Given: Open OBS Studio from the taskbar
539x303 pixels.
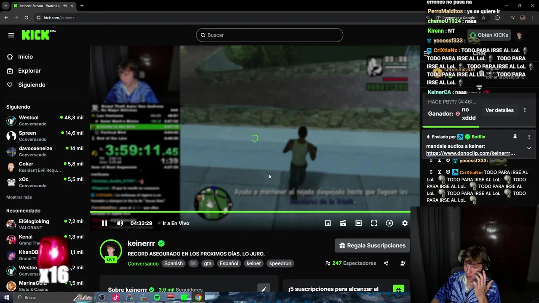Looking at the screenshot, I should (x=102, y=298).
